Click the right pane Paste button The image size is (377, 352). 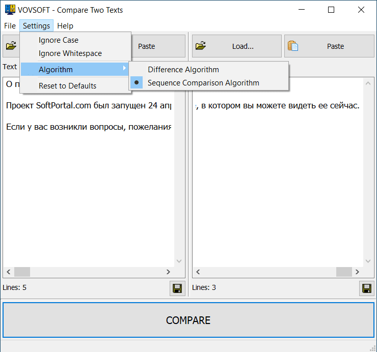(330, 46)
